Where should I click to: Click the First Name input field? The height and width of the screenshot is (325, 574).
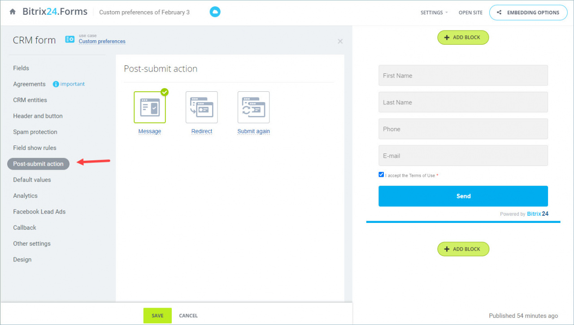463,76
